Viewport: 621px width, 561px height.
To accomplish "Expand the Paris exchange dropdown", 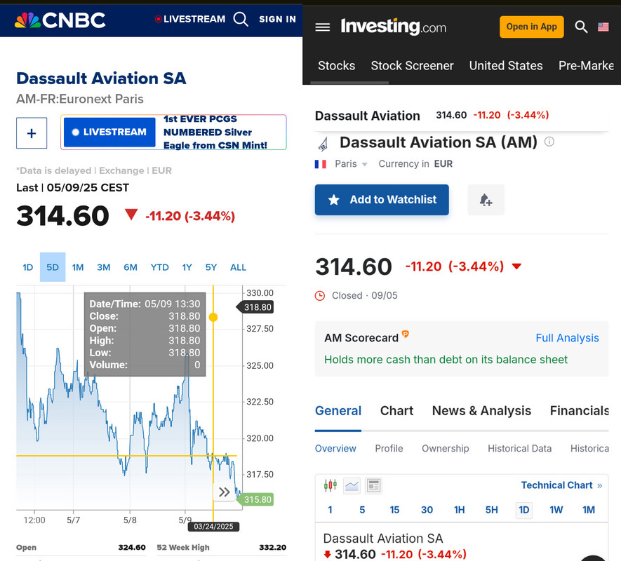I will tap(351, 164).
